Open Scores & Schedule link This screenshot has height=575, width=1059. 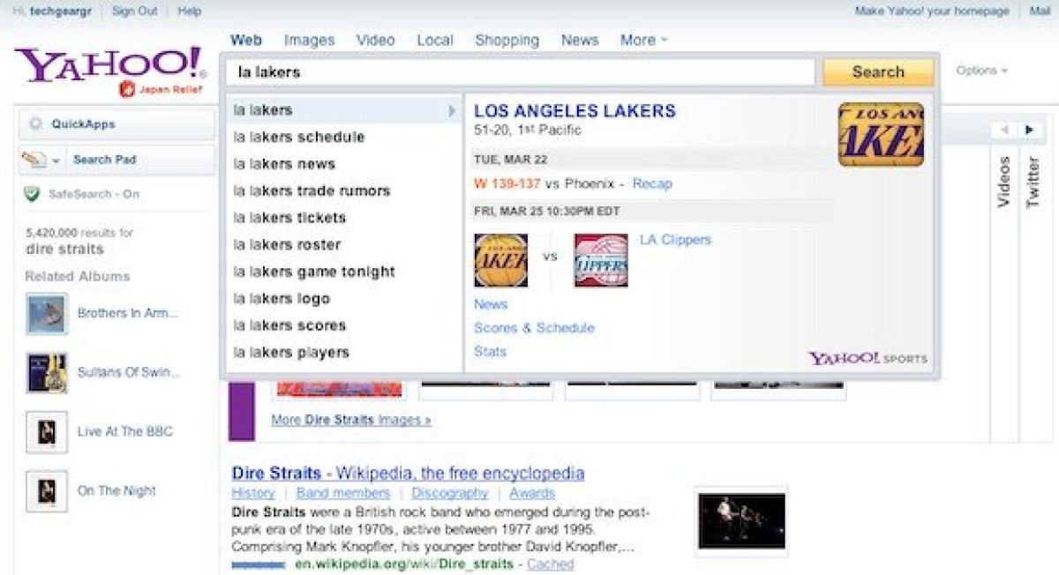point(534,328)
